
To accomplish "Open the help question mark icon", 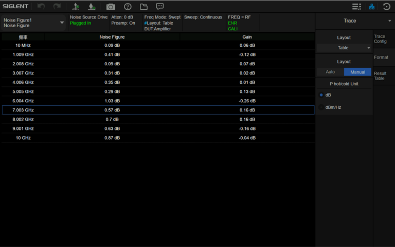I will tap(128, 7).
